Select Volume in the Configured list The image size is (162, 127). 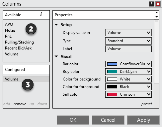(x=26, y=79)
